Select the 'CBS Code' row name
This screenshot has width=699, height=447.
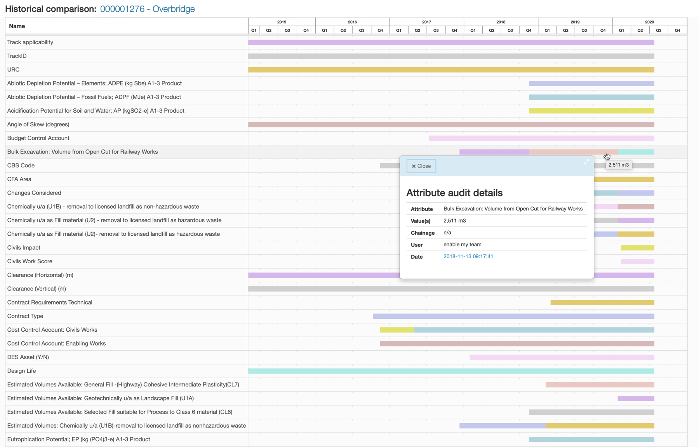[x=21, y=166]
